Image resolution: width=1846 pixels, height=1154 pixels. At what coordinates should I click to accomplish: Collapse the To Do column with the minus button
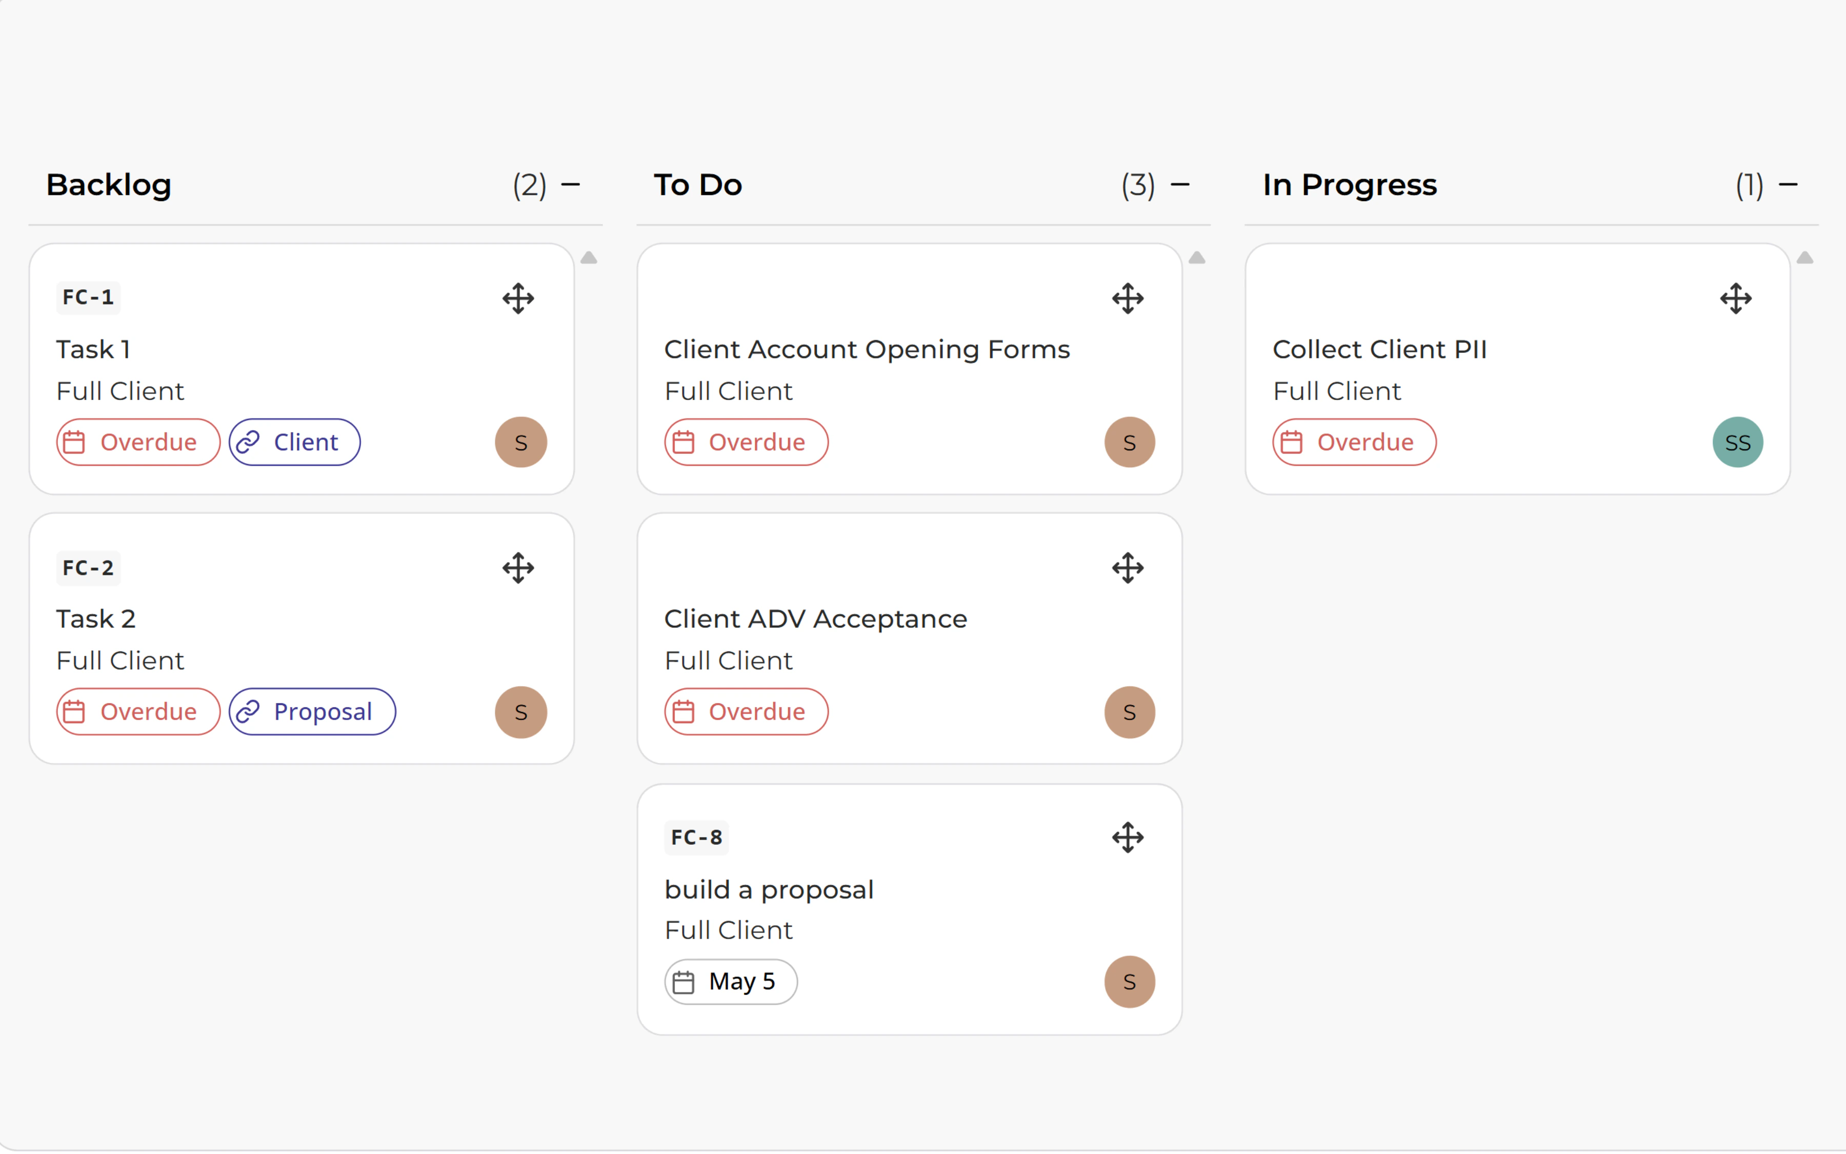(1179, 184)
